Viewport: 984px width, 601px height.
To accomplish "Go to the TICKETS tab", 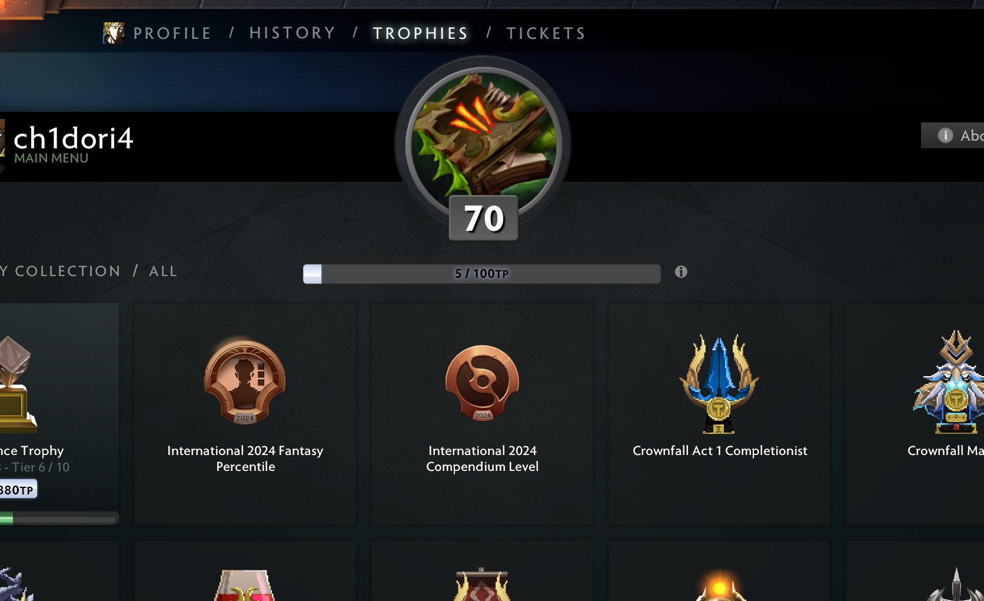I will [x=546, y=34].
